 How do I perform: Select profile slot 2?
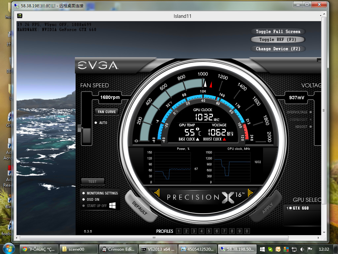point(186,231)
